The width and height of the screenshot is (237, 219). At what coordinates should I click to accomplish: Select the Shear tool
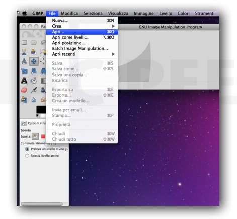pos(34,71)
